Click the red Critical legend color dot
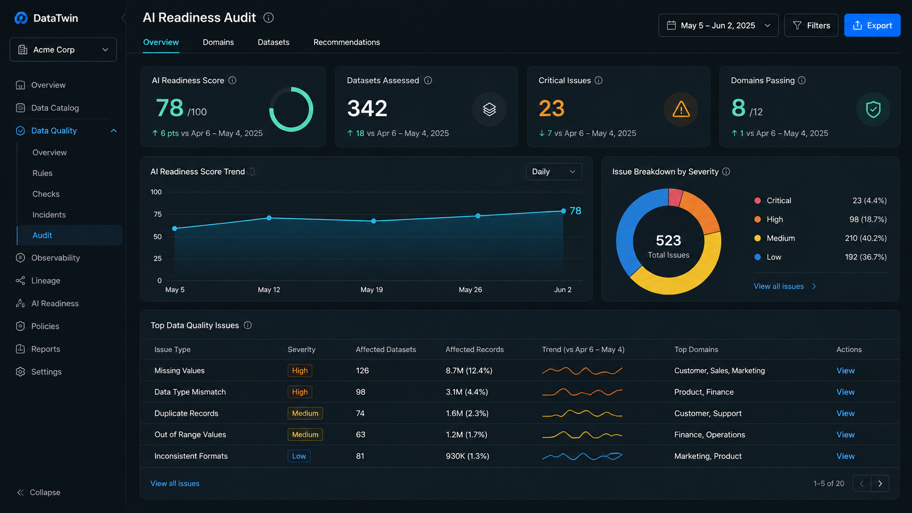This screenshot has width=912, height=513. [758, 201]
